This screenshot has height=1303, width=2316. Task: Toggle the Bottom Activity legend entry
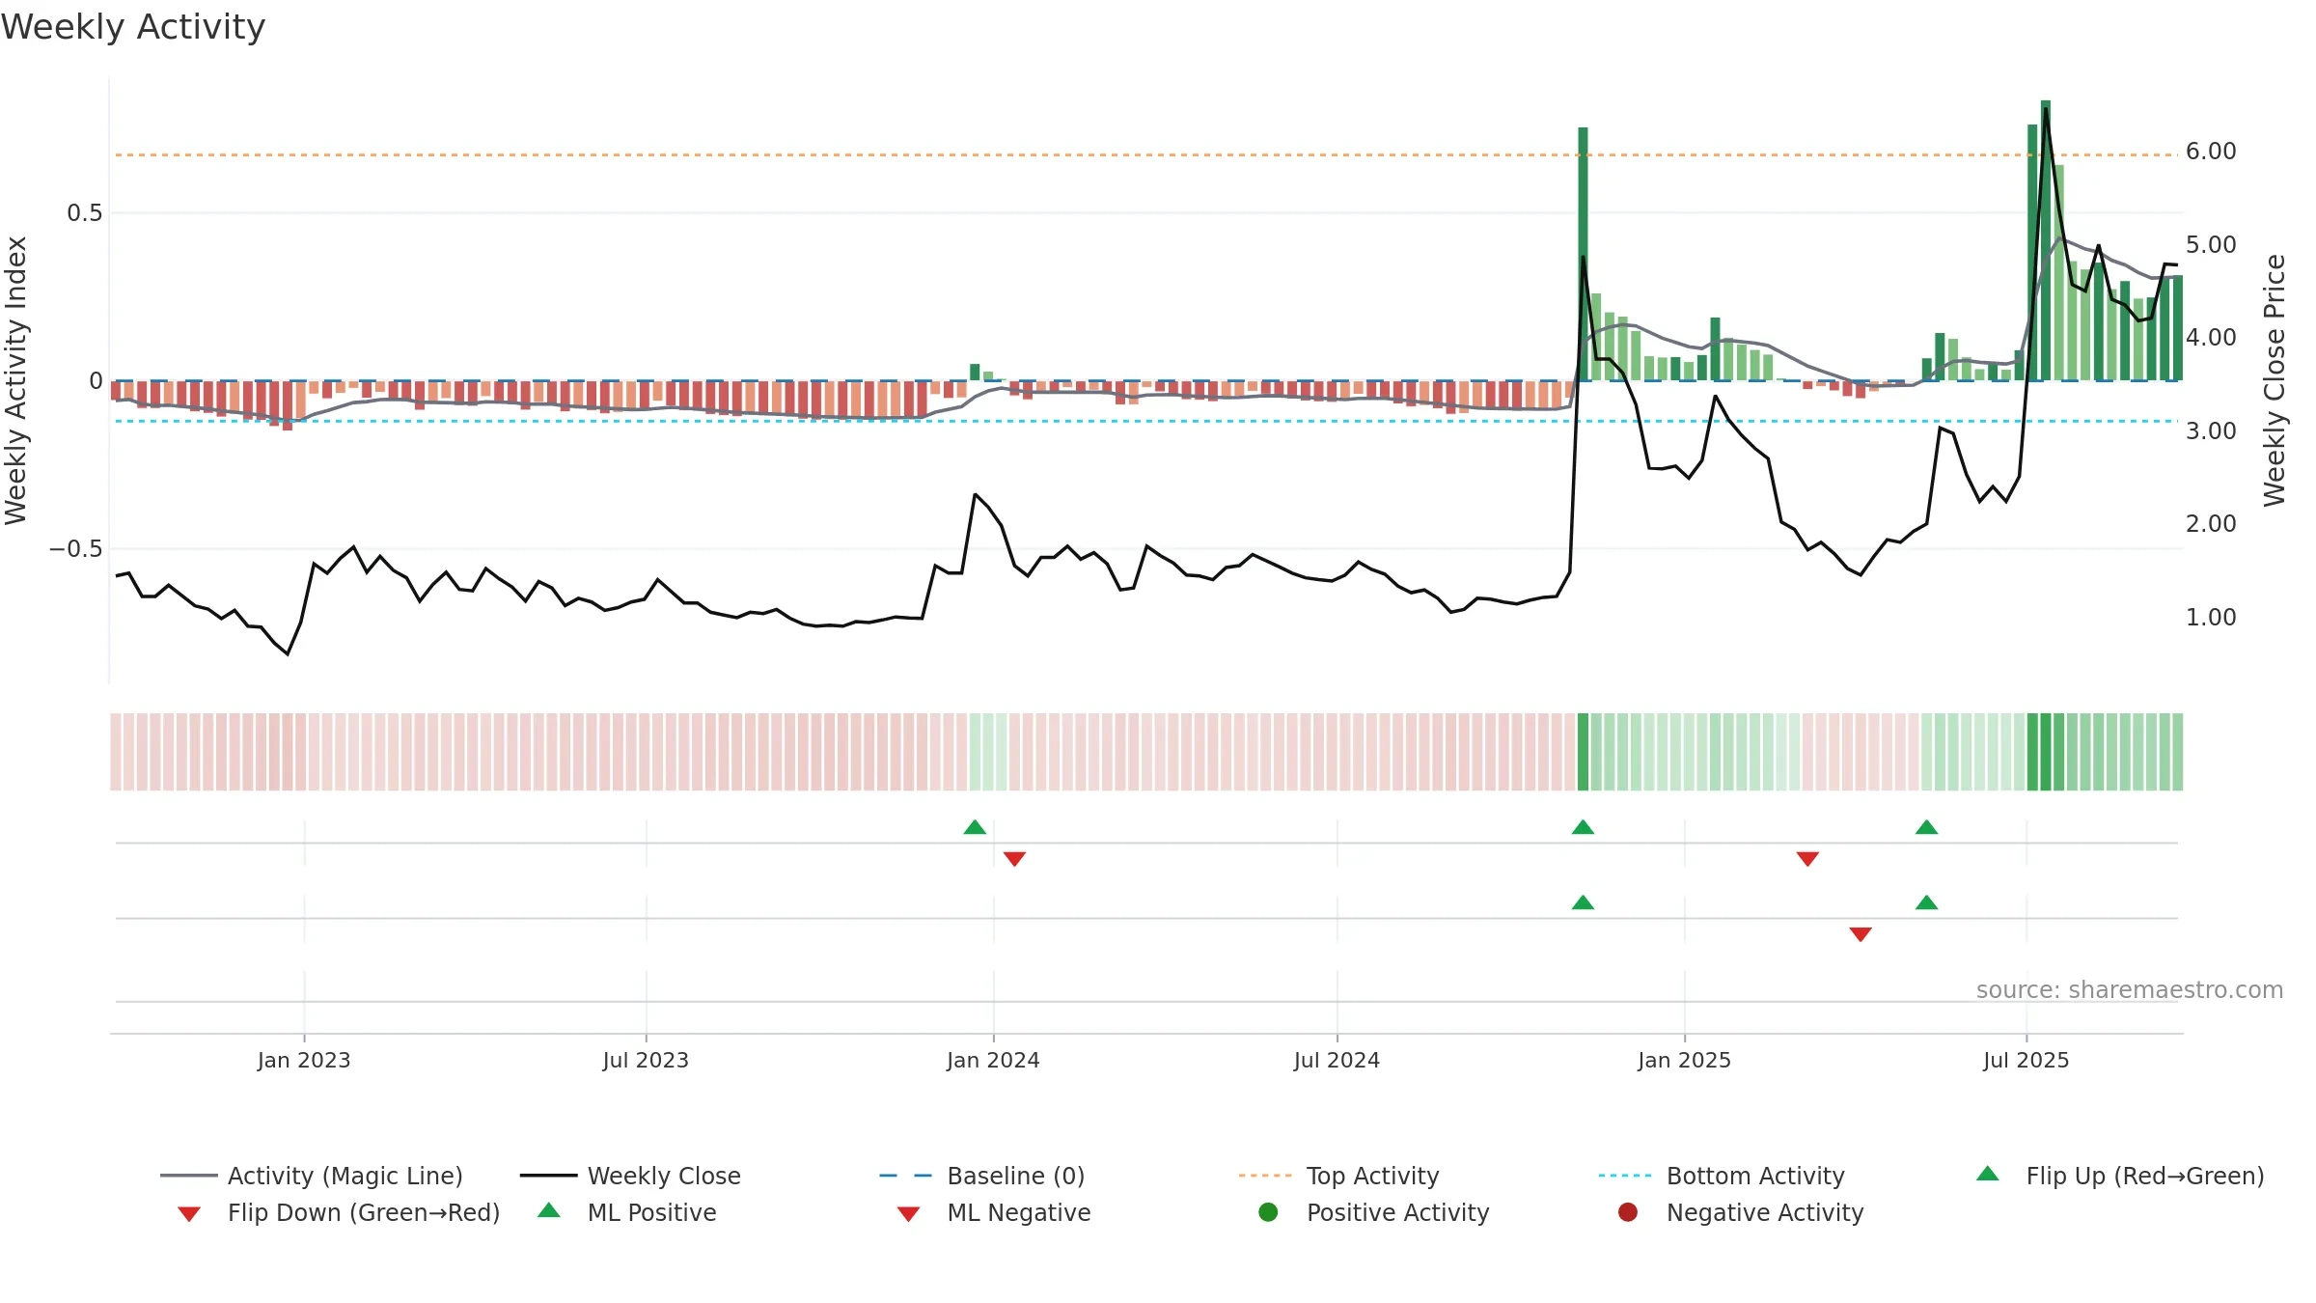(x=1722, y=1176)
